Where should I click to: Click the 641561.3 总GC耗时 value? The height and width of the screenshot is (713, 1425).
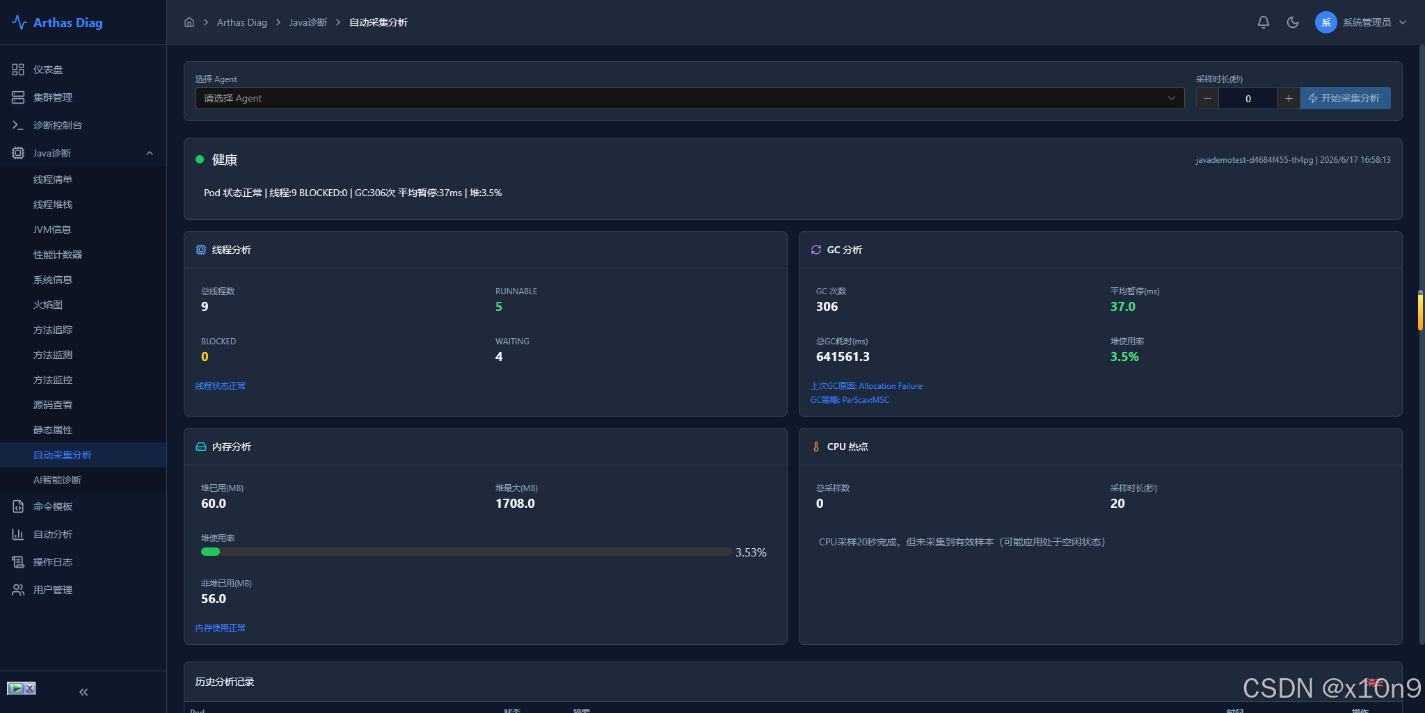click(843, 357)
